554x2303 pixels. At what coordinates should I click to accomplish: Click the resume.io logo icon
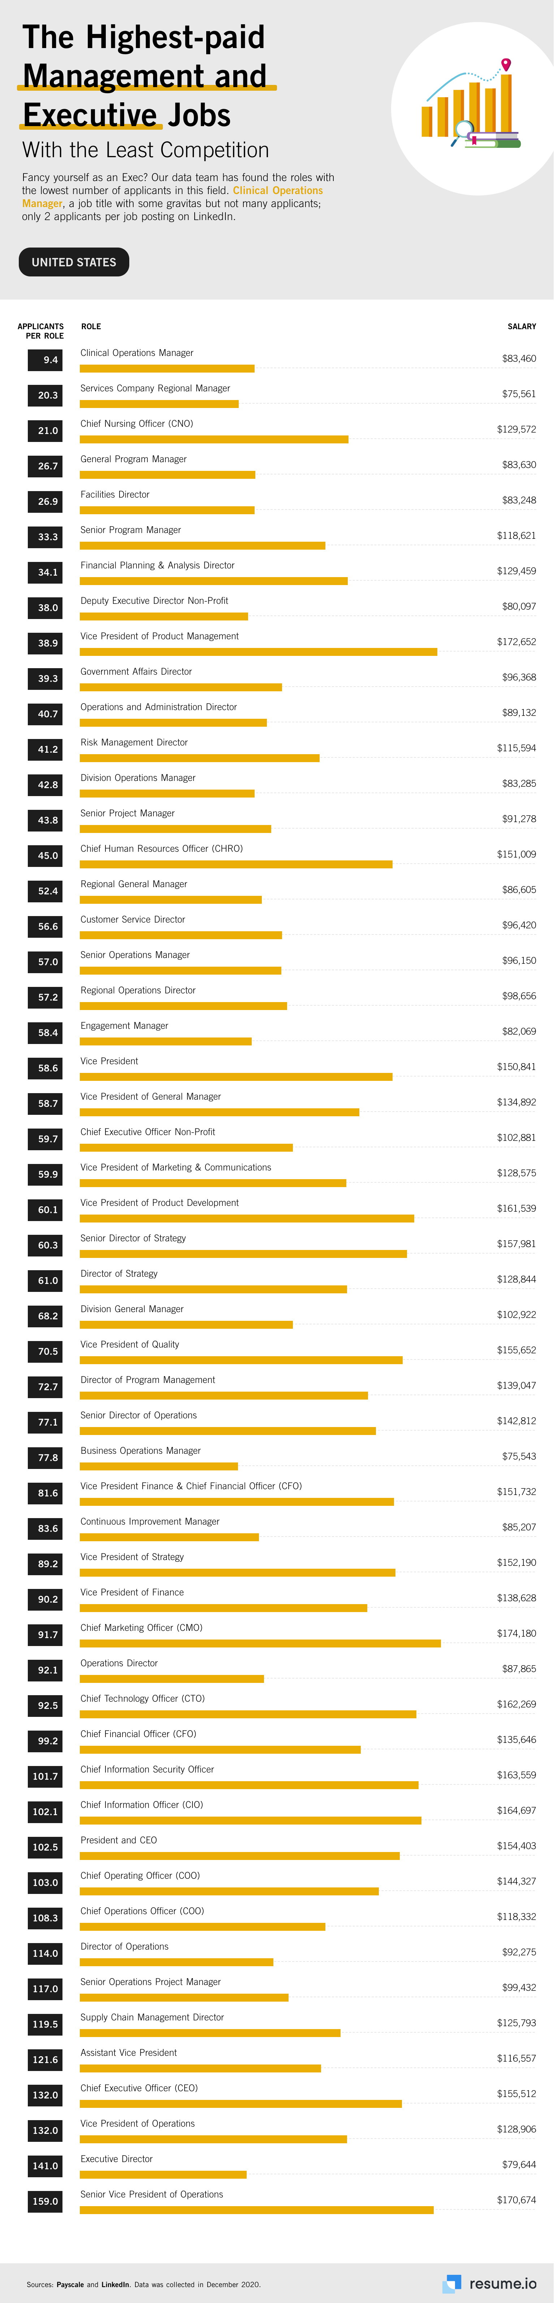point(453,2283)
